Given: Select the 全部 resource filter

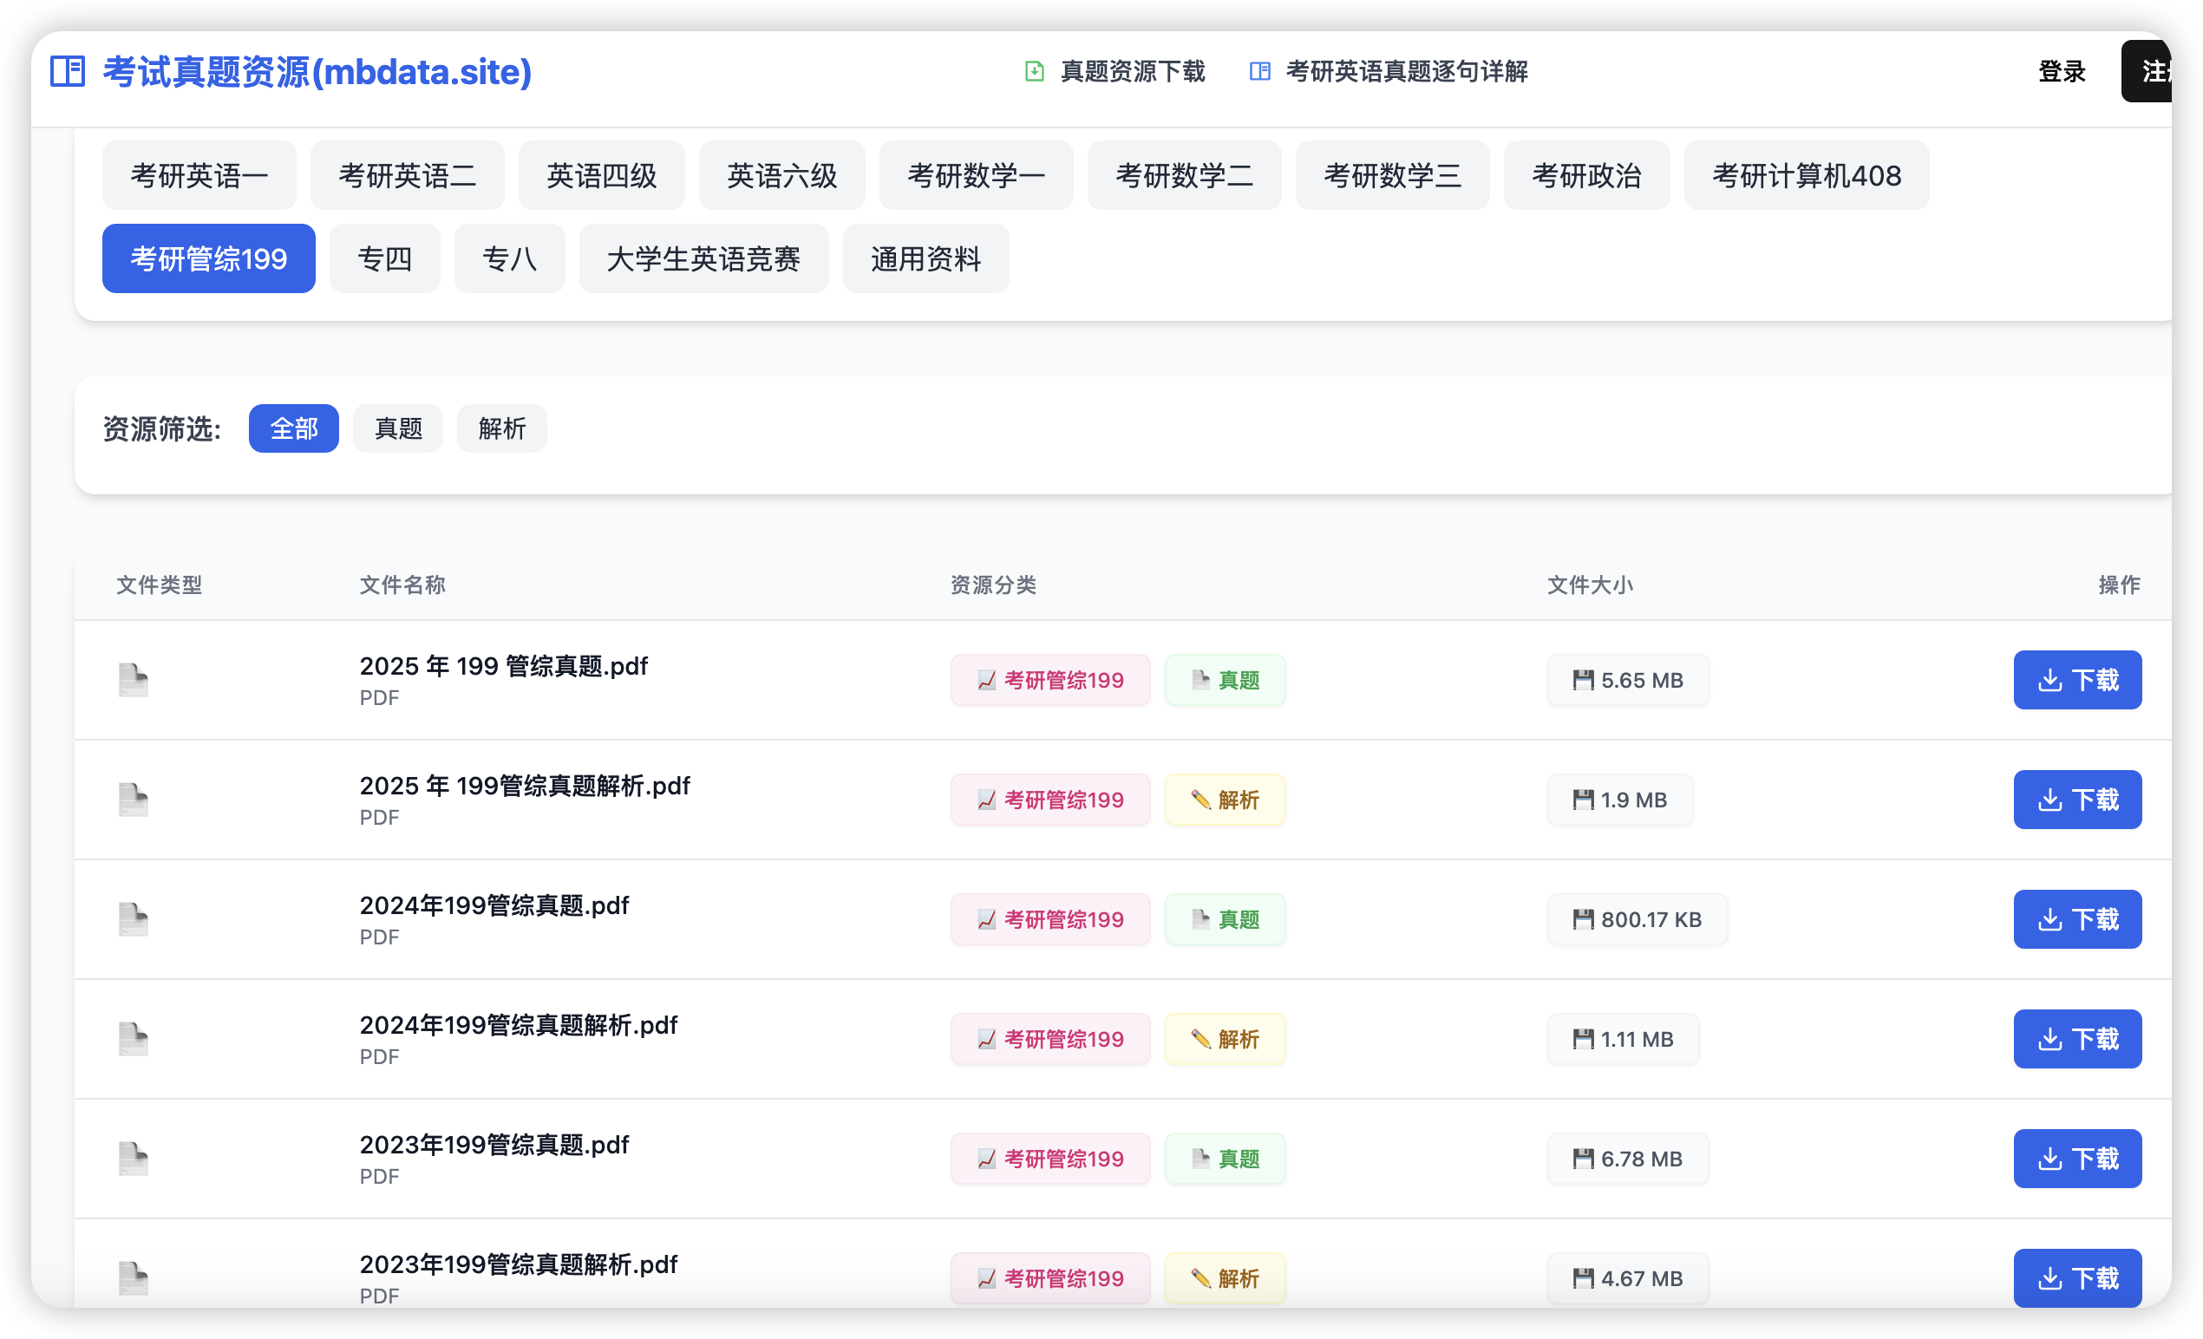Looking at the screenshot, I should point(293,429).
